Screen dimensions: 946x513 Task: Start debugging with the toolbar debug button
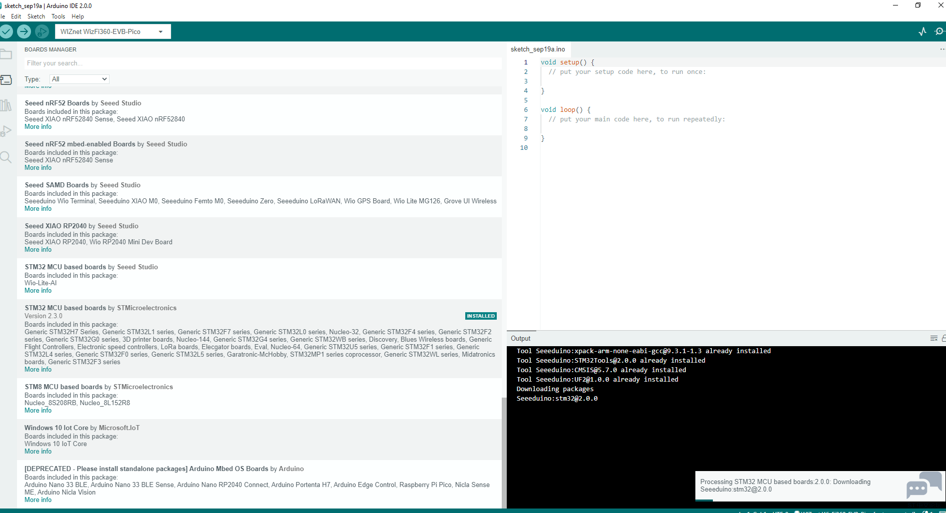tap(42, 31)
